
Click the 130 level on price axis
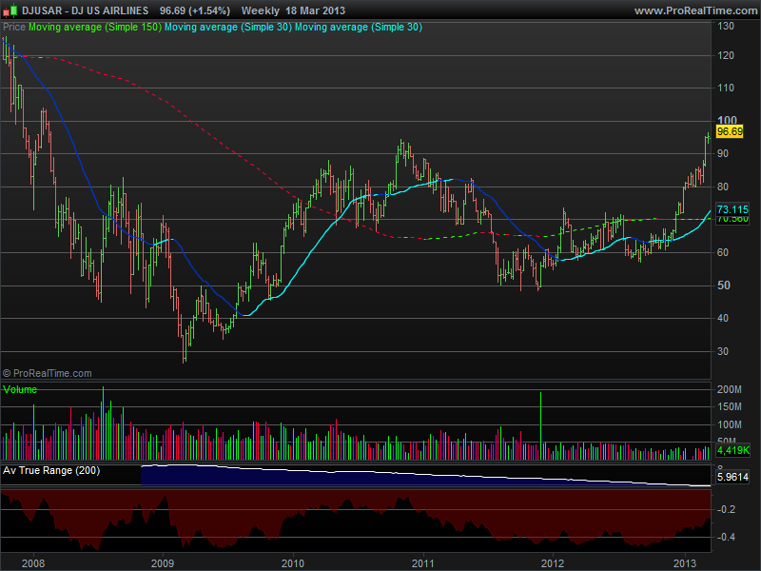tap(725, 27)
